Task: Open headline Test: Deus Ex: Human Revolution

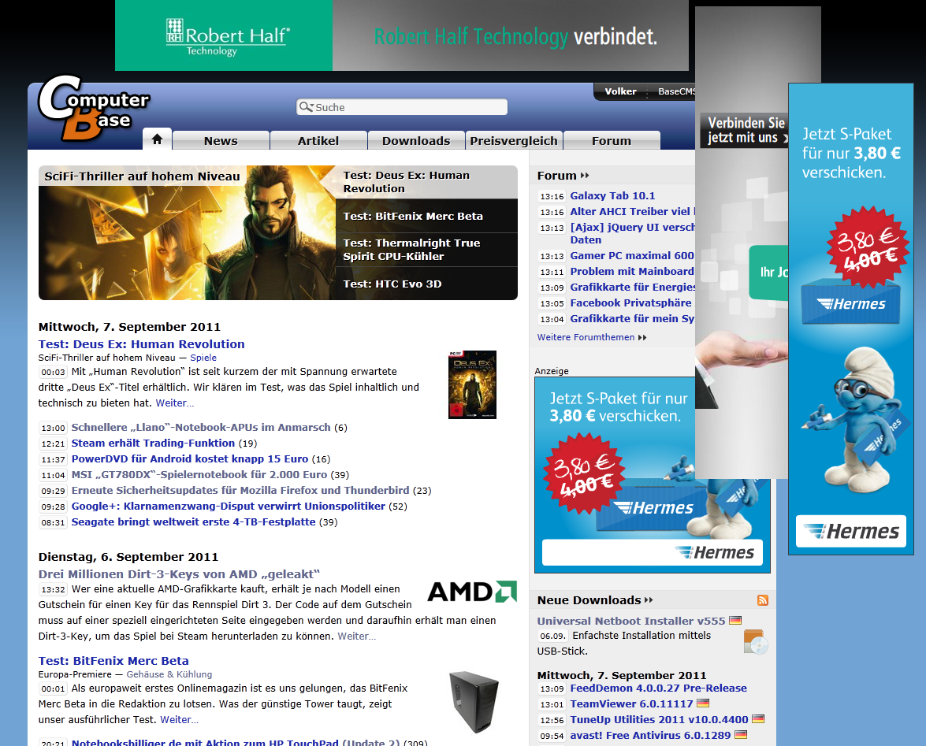Action: coord(141,344)
